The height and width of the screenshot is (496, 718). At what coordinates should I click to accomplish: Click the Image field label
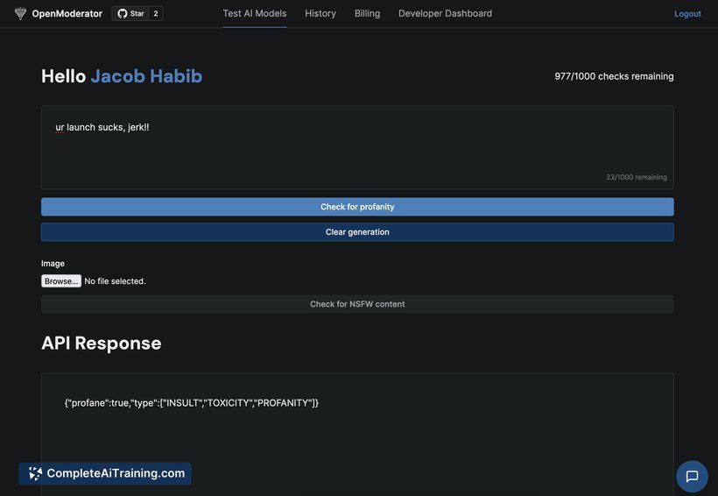click(53, 264)
